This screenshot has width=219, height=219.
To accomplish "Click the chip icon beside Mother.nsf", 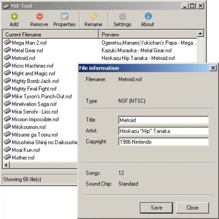I will [x=7, y=157].
